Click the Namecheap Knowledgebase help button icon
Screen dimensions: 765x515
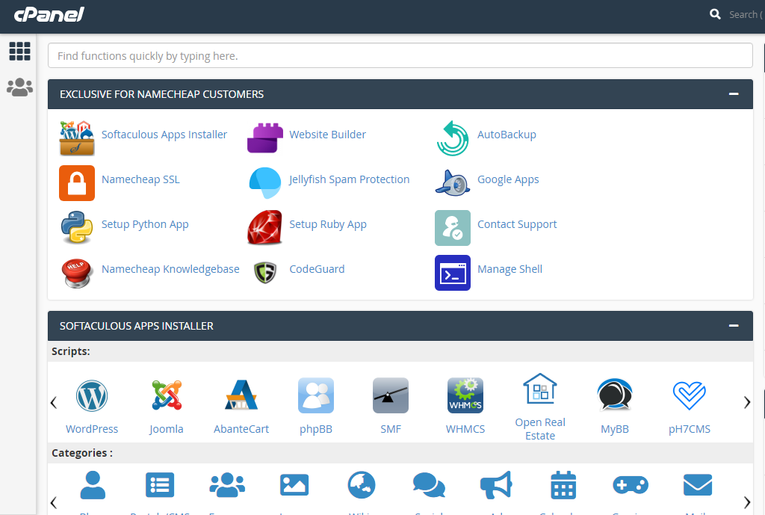pos(77,273)
